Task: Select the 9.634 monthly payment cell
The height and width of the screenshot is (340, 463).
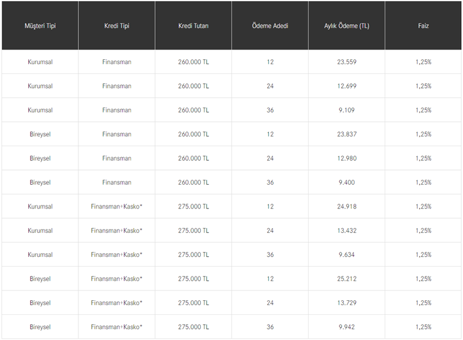Action: pos(347,255)
